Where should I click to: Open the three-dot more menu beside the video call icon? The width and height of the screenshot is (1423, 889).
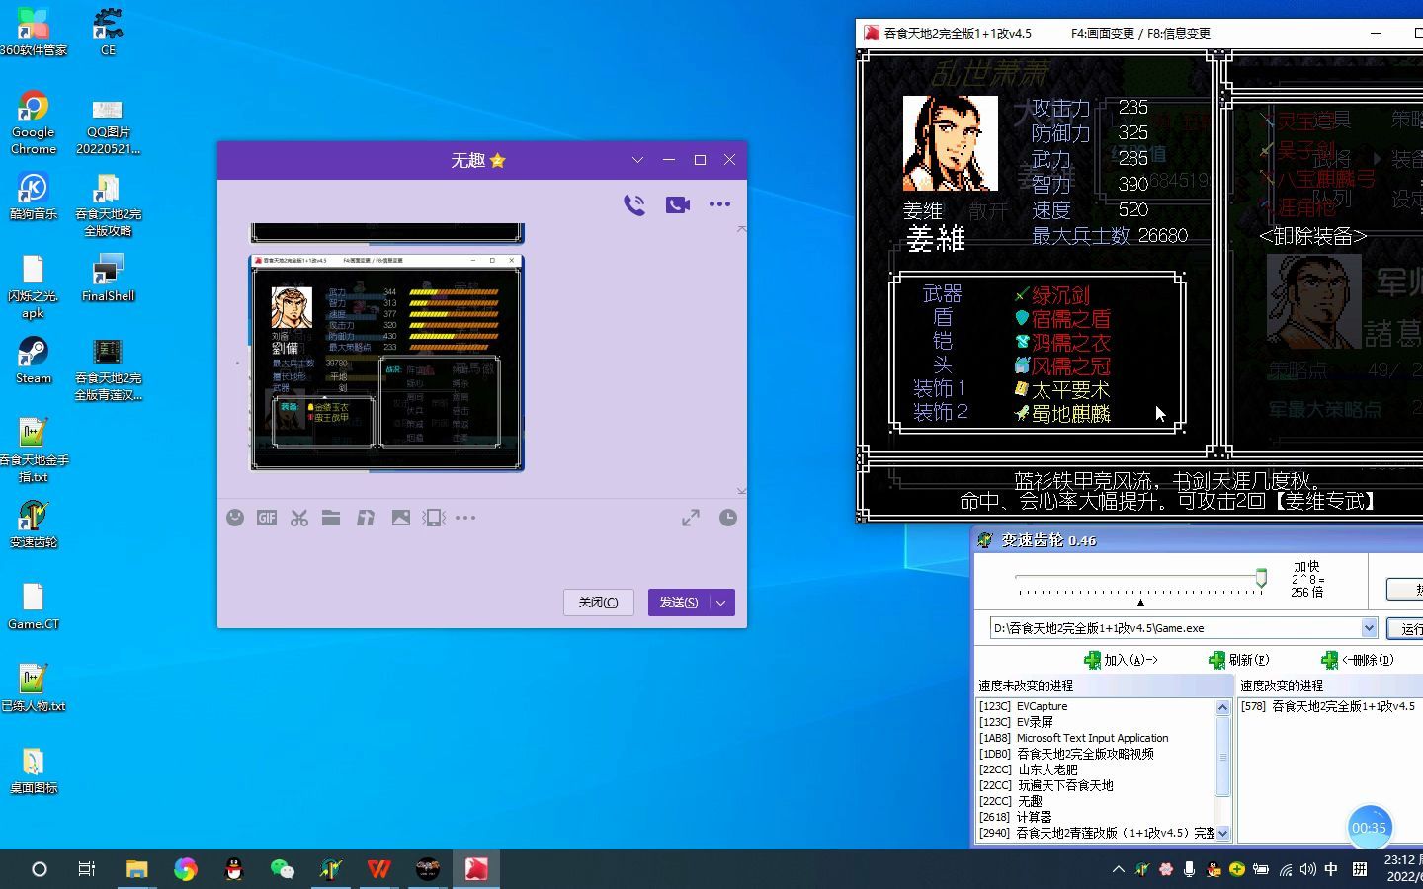pyautogui.click(x=719, y=204)
